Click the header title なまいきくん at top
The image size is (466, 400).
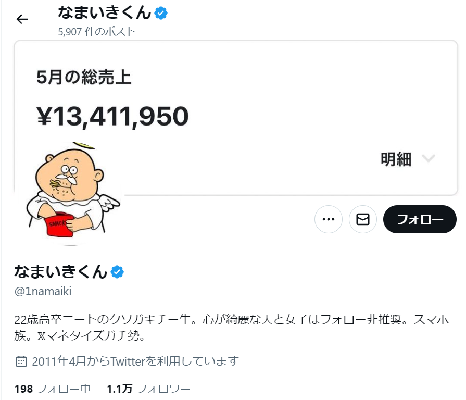[105, 13]
